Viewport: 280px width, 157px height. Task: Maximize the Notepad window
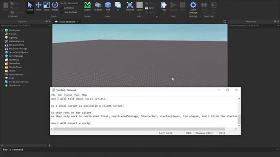(227, 90)
